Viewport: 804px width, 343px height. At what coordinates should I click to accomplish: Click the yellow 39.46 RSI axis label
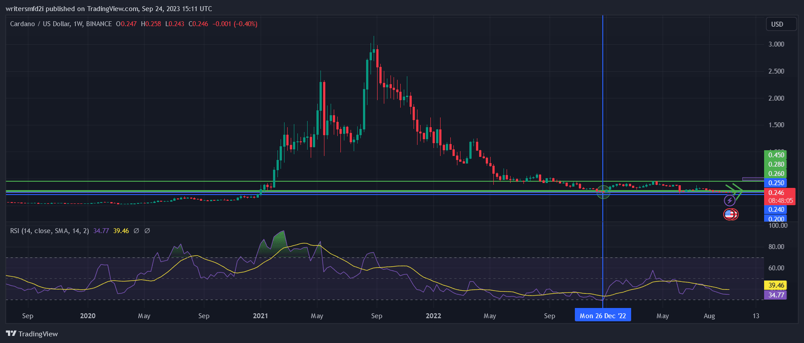pyautogui.click(x=776, y=285)
